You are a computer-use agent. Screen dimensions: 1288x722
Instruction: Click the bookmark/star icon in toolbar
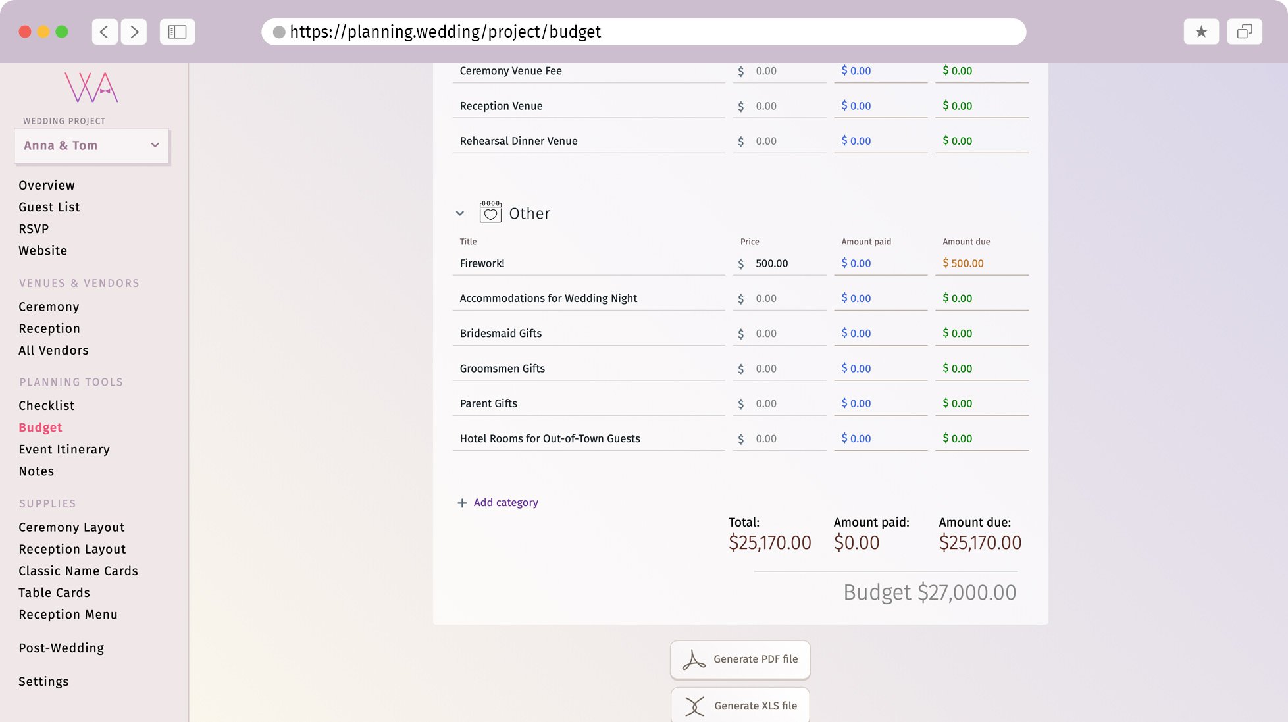(x=1201, y=32)
